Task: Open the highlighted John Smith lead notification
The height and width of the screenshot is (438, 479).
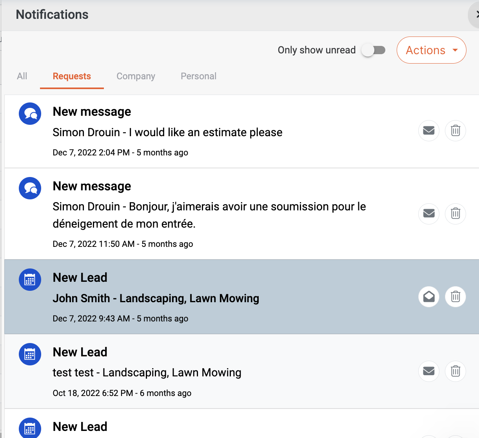Action: pyautogui.click(x=156, y=298)
